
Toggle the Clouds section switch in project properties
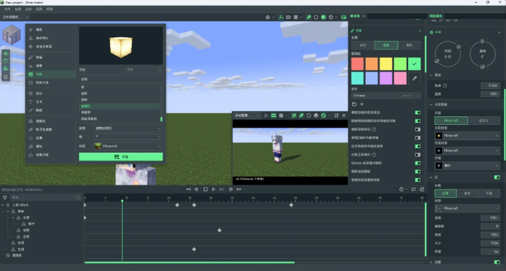coord(497,177)
